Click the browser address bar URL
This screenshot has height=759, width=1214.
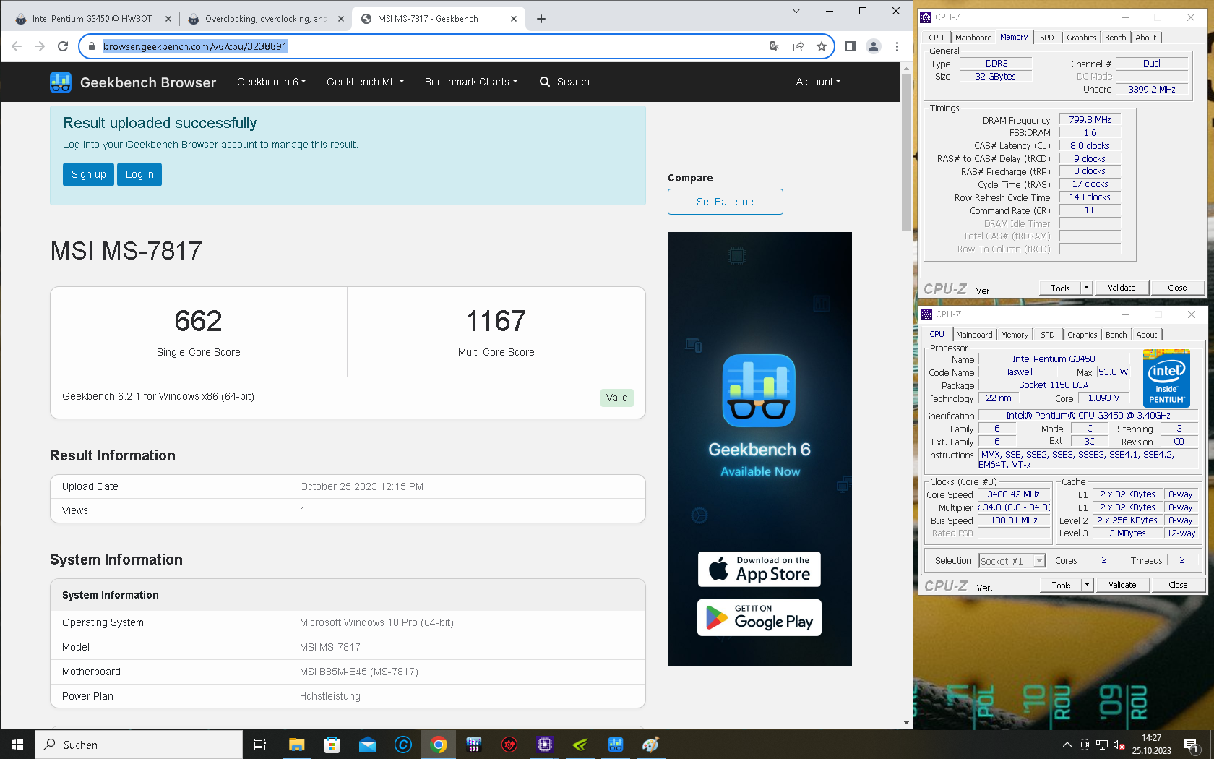point(195,46)
